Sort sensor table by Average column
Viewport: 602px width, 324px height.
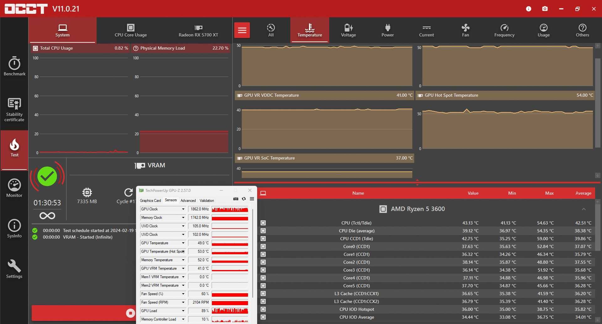point(583,193)
